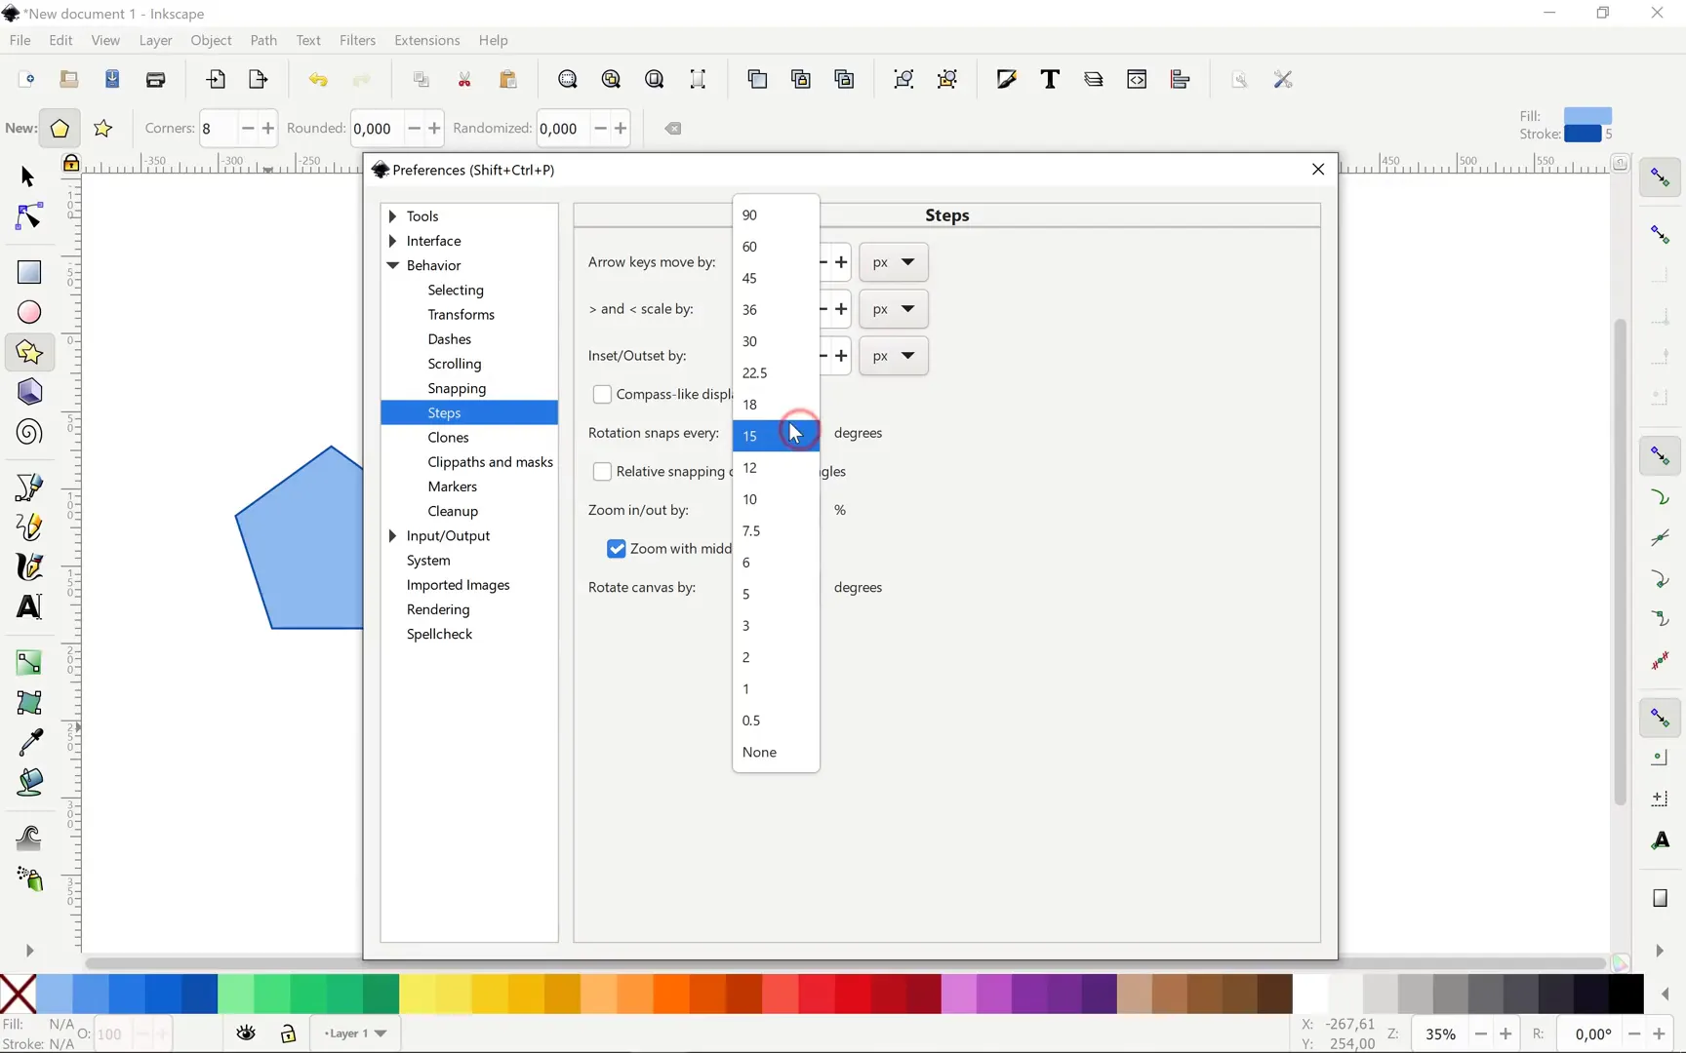Open the XML editor
The image size is (1686, 1053).
1136,79
